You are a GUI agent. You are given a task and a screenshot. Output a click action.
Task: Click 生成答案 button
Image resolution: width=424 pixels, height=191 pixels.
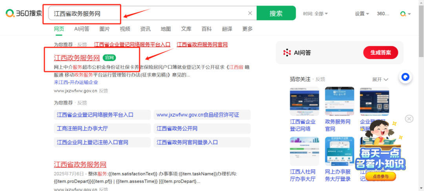tap(380, 52)
